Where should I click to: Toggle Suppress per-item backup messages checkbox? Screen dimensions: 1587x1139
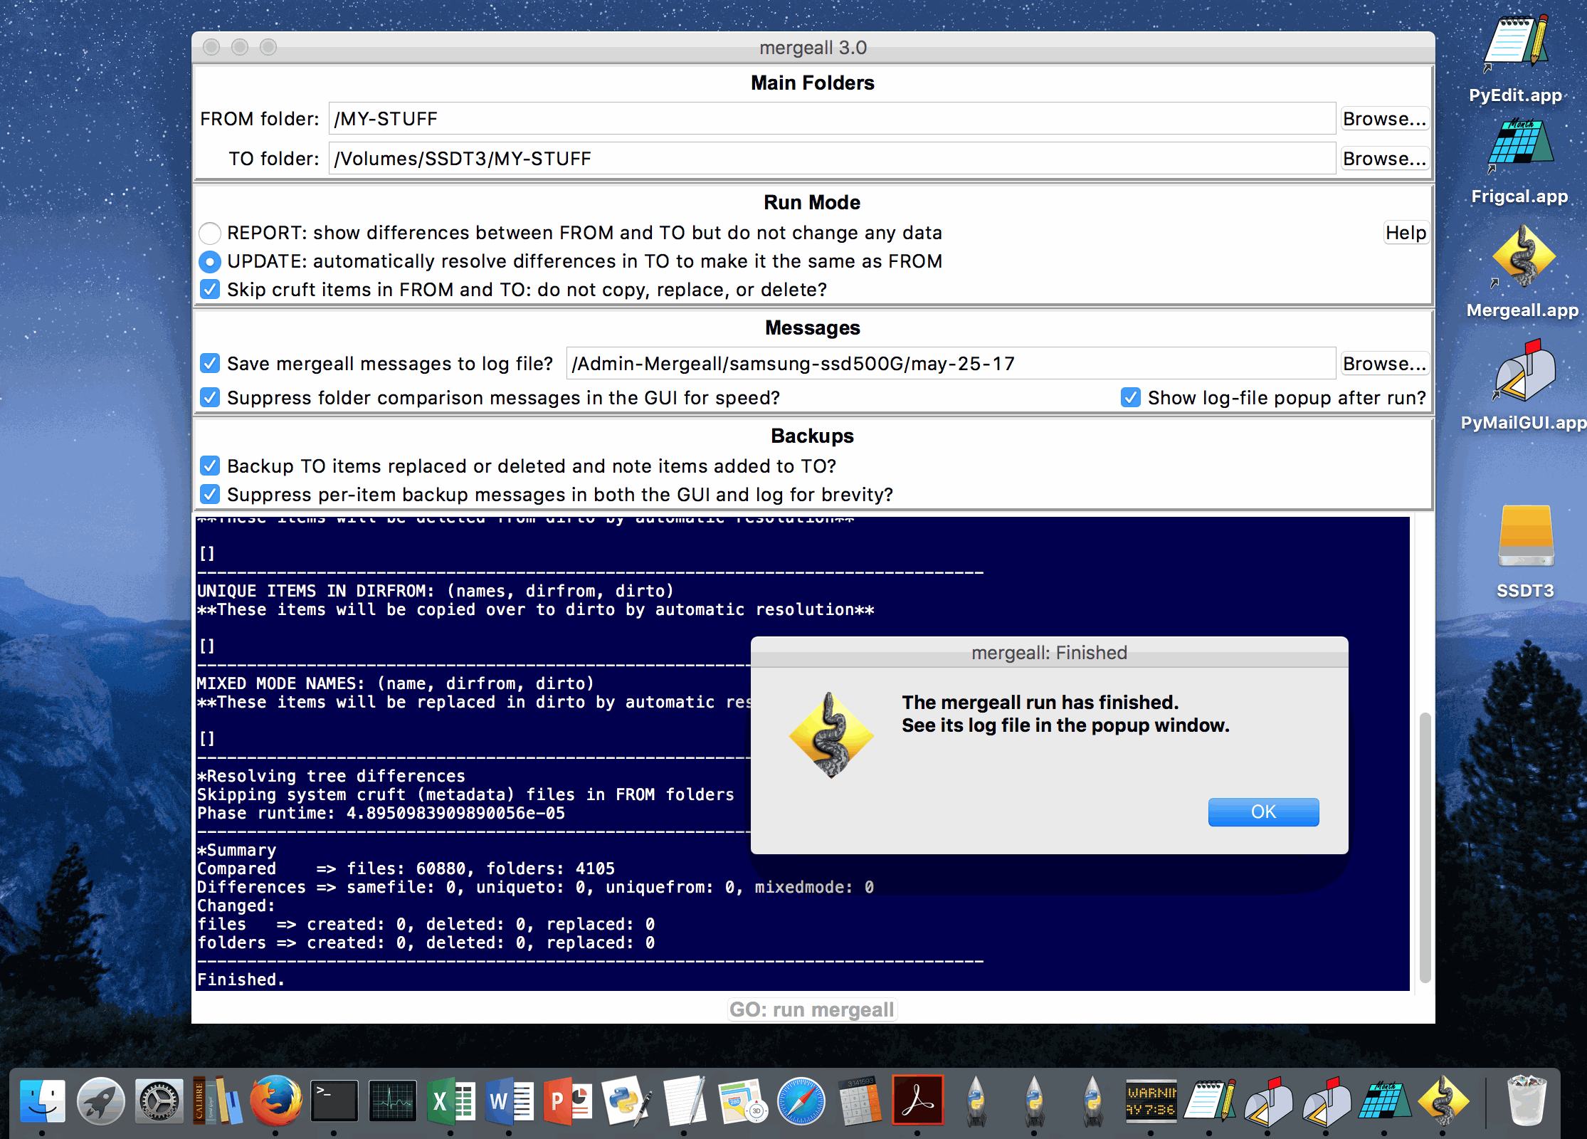pos(209,494)
